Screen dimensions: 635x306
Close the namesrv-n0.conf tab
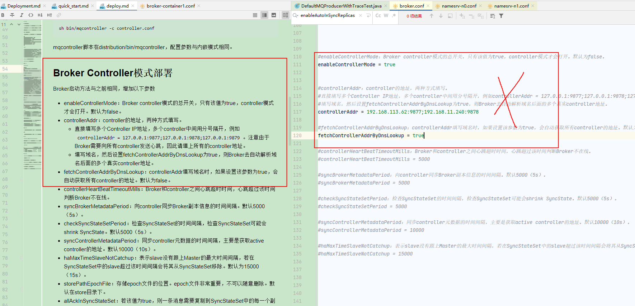480,6
